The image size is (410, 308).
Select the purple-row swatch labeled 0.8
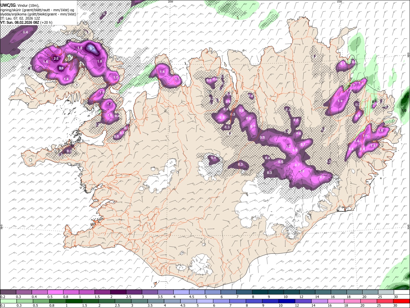(71, 292)
